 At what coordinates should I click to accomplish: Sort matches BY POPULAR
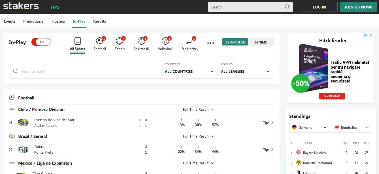click(235, 42)
